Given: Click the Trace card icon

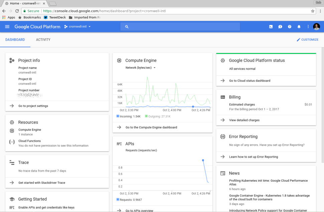Looking at the screenshot, I should click(12, 163).
